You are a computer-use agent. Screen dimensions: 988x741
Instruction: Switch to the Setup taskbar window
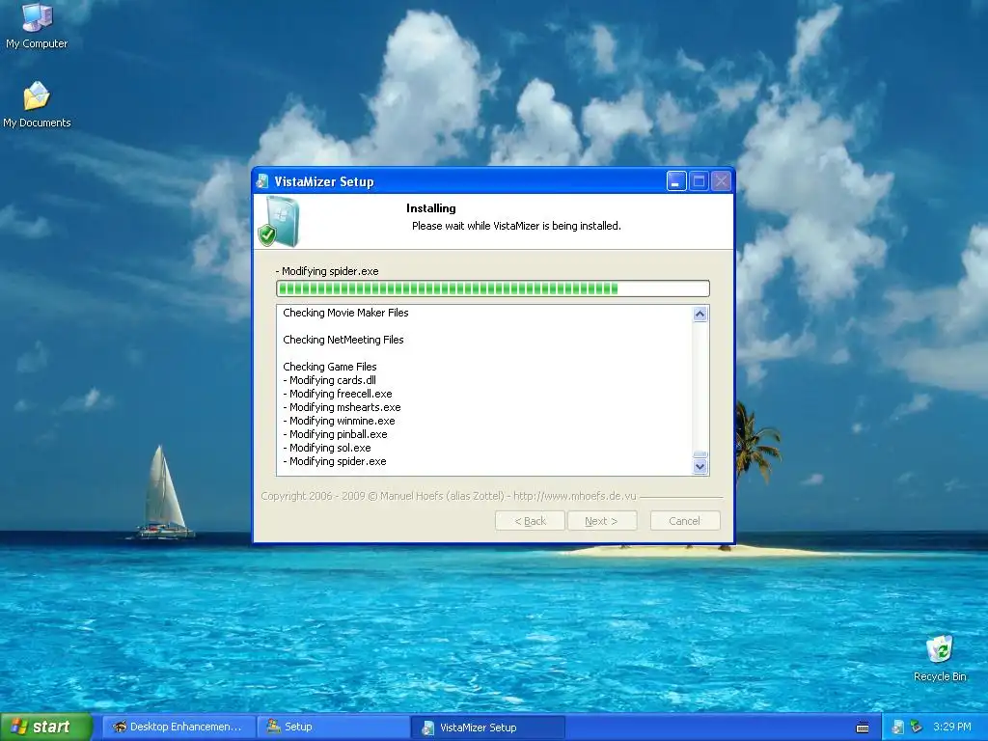click(333, 727)
